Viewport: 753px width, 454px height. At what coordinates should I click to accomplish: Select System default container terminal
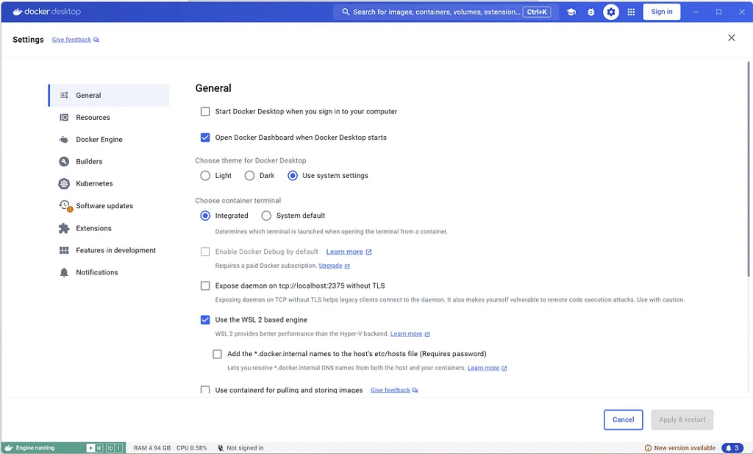click(266, 216)
